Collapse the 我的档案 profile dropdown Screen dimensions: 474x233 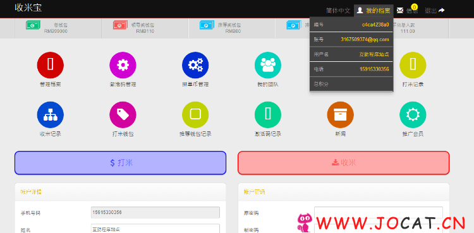pyautogui.click(x=374, y=11)
